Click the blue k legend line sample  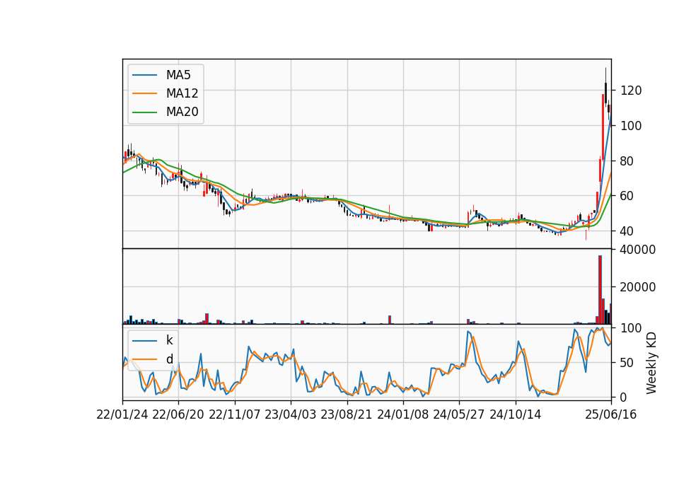click(x=144, y=341)
